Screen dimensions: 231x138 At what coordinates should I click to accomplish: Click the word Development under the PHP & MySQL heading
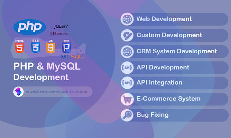(41, 77)
